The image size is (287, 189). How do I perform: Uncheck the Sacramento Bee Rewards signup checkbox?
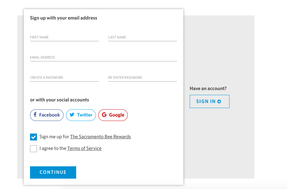click(x=34, y=137)
